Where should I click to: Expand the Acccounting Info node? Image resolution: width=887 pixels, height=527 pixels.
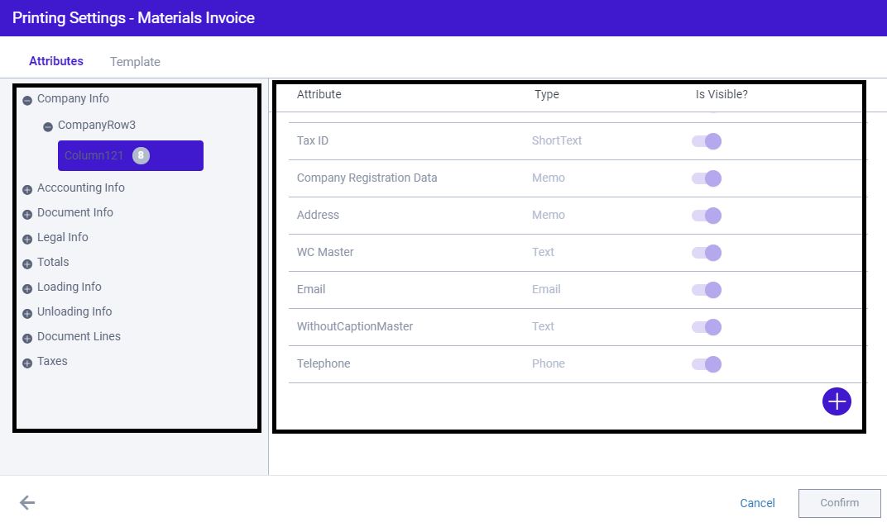tap(27, 190)
